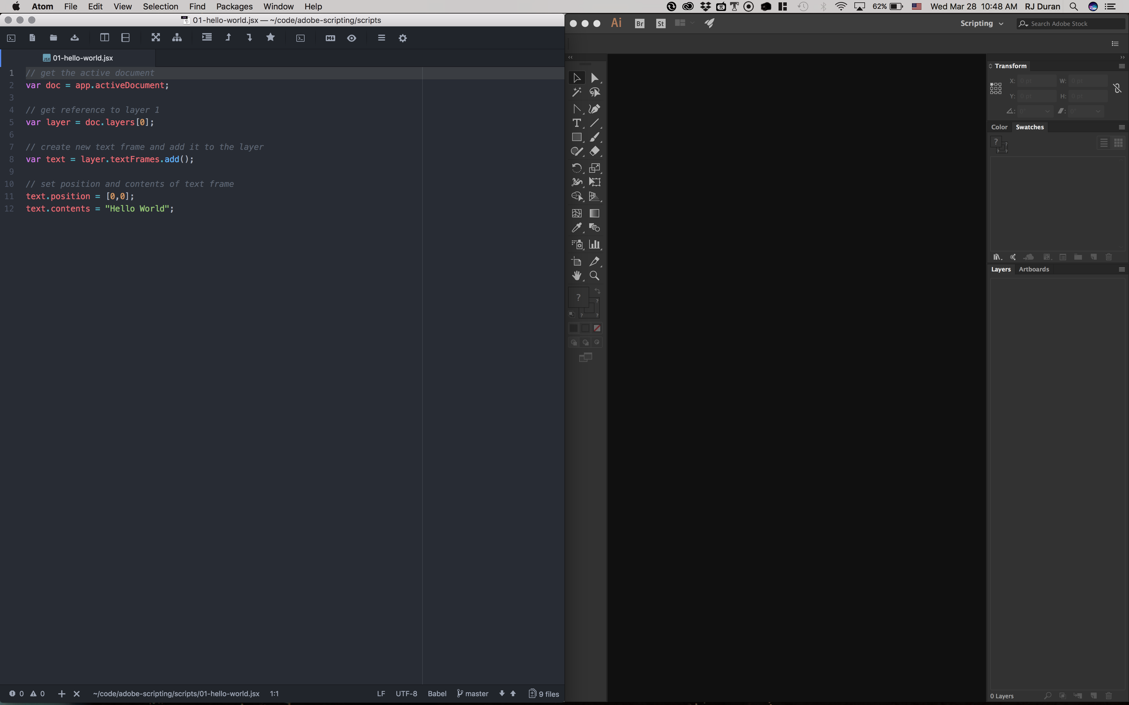This screenshot has height=705, width=1129.
Task: Toggle Markdown preview eye icon
Action: [352, 38]
